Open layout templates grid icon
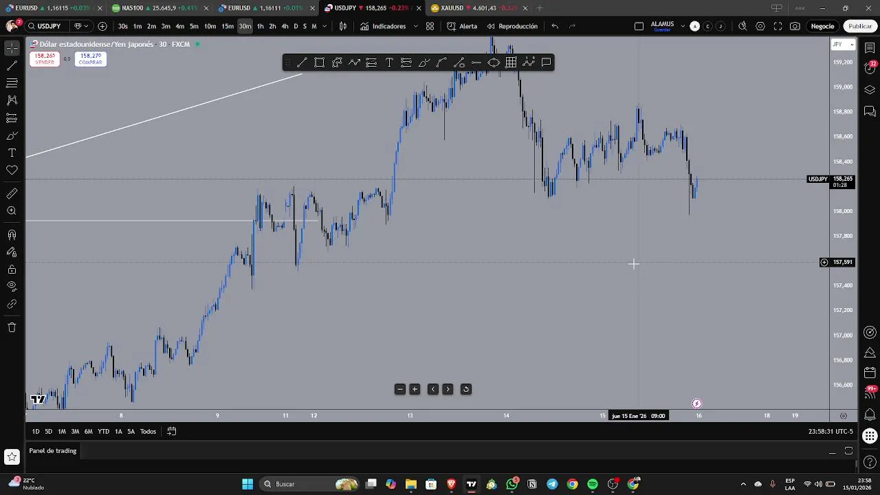The image size is (880, 495). pyautogui.click(x=430, y=26)
